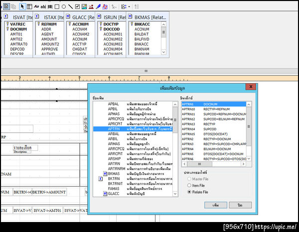Click the ISTAX table item icon
This screenshot has width=299, height=232.
tap(37, 16)
